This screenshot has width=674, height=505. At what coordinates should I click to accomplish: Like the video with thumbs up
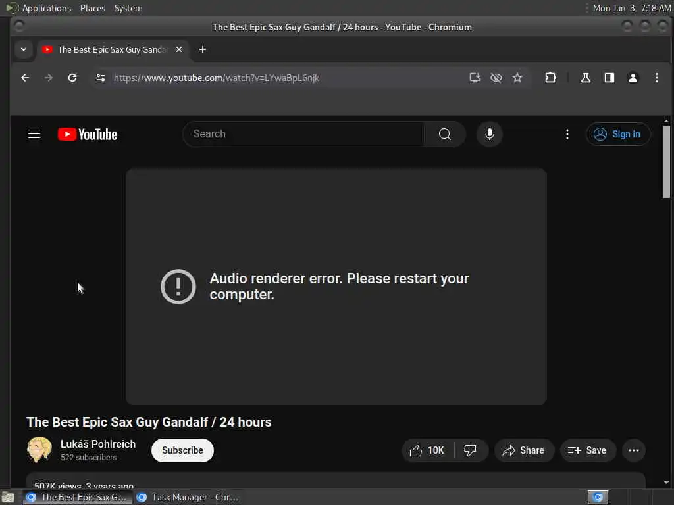[x=427, y=450]
